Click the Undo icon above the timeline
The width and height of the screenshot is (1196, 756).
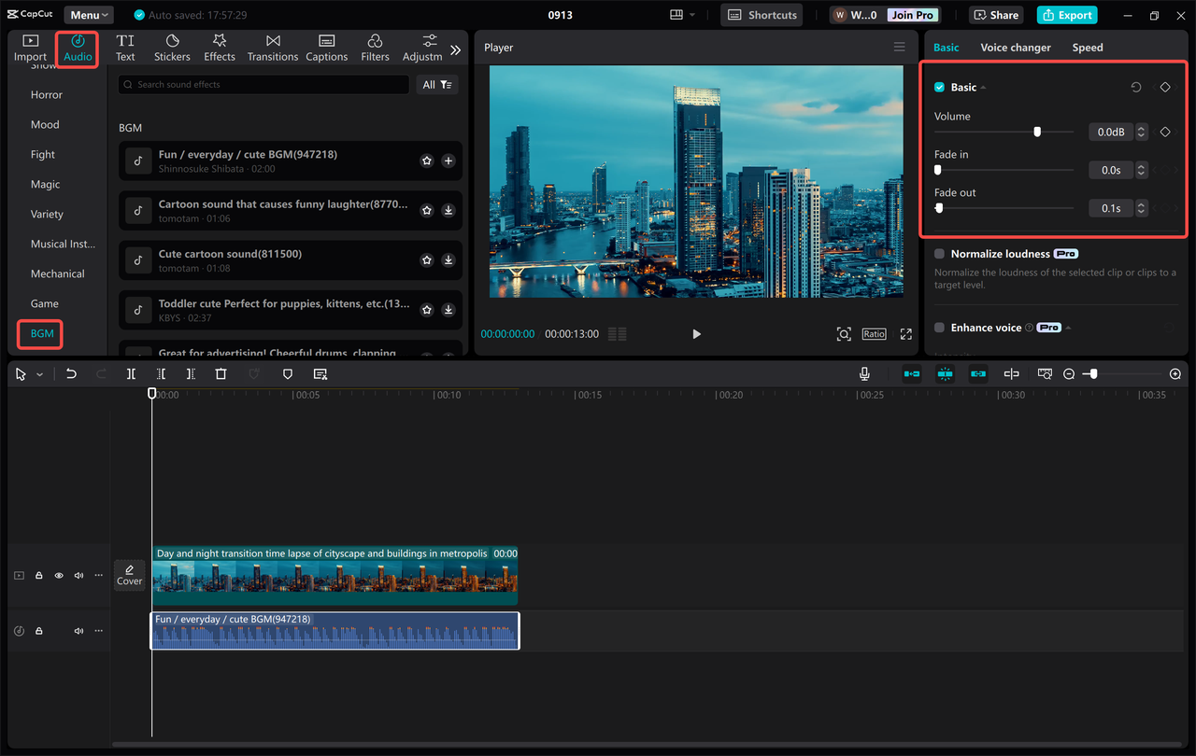[x=71, y=373]
